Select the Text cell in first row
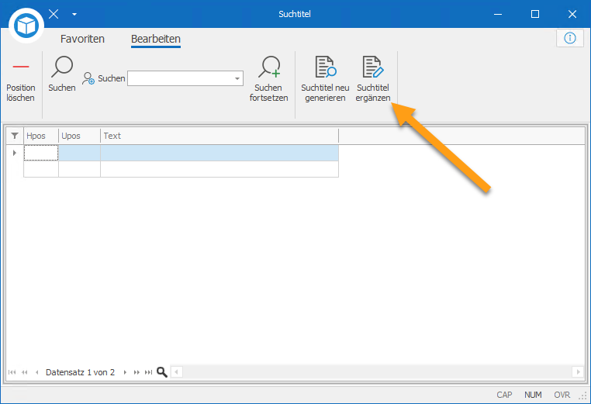Viewport: 591px width, 404px height. tap(219, 153)
